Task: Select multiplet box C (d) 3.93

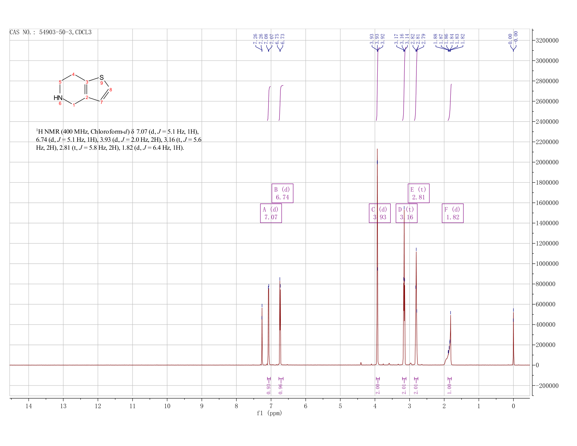Action: (380, 213)
